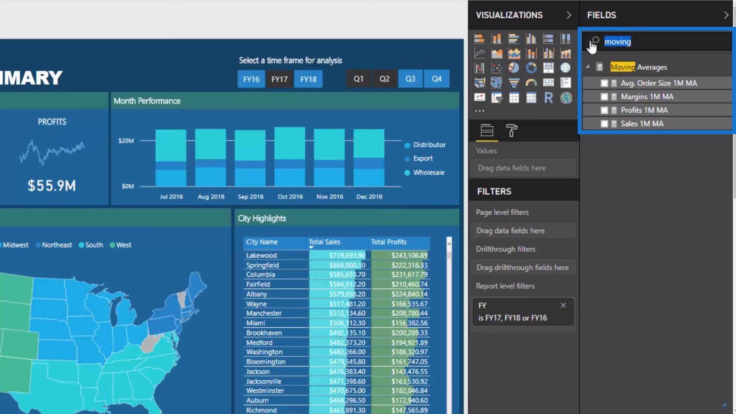Select the Donut chart visual

[531, 68]
